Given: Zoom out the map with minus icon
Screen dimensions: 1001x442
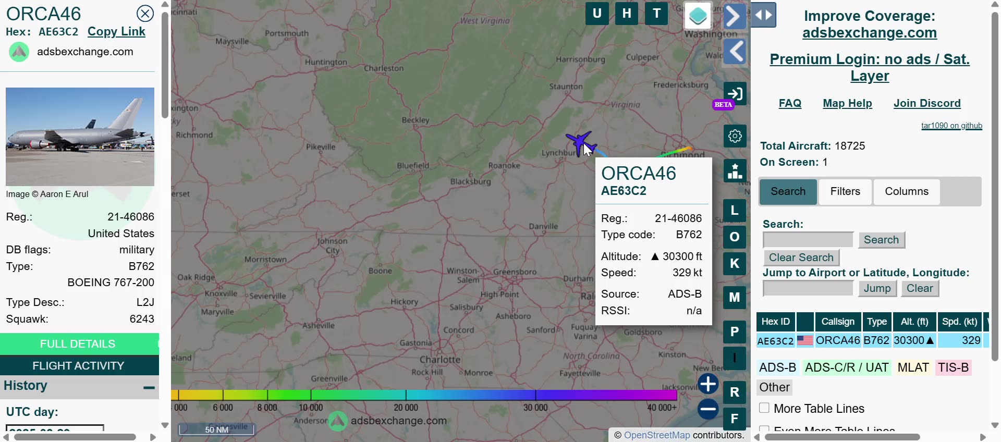Looking at the screenshot, I should 708,409.
